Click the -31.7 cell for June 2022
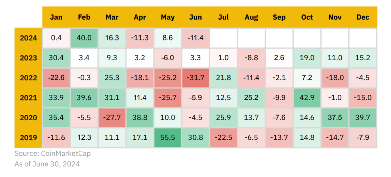The image size is (391, 177). pos(195,78)
